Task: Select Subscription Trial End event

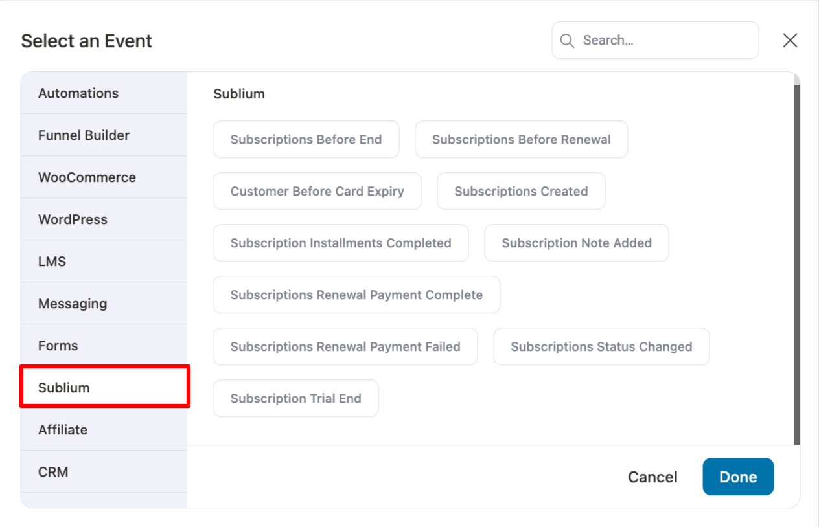Action: click(295, 398)
